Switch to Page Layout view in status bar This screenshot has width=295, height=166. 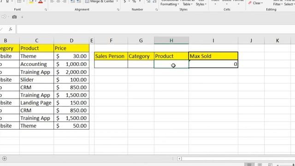pos(260,165)
